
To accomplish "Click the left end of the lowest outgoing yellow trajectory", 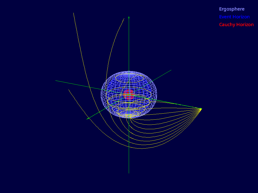I will pos(69,90).
